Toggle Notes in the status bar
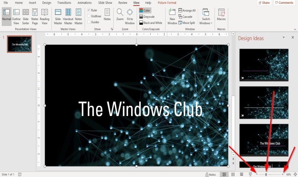298x177 pixels. [x=211, y=174]
